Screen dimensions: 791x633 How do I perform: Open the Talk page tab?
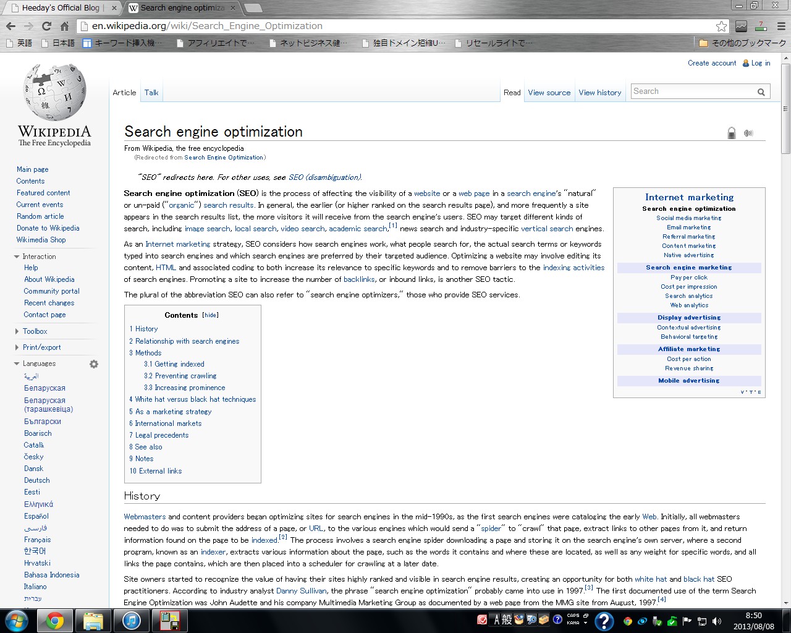(x=151, y=93)
